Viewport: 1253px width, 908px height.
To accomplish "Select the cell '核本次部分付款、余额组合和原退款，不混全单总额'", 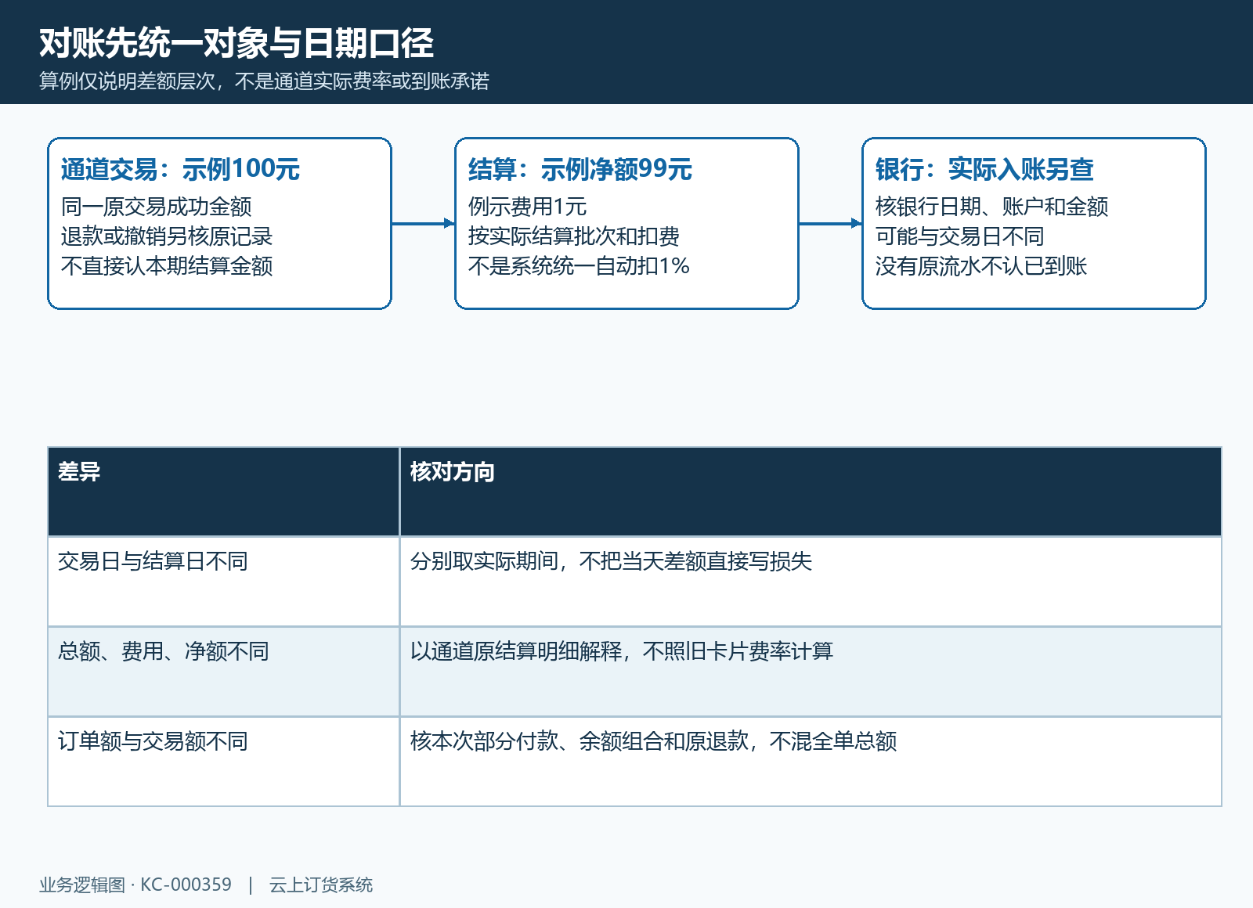I will (811, 762).
